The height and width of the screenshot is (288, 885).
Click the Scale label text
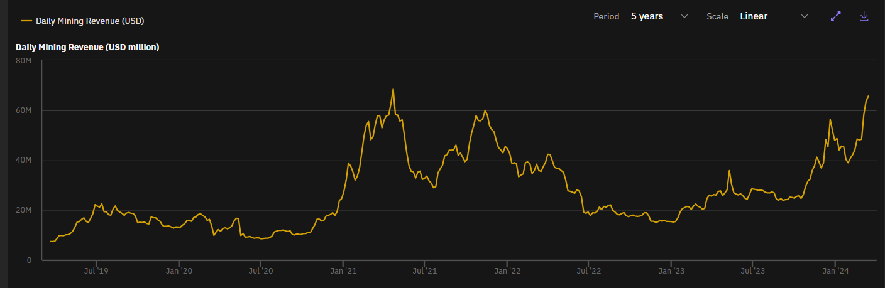[x=717, y=16]
